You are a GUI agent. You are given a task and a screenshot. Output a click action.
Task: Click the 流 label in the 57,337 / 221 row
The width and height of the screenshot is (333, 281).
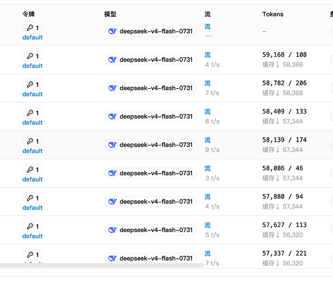tap(207, 253)
